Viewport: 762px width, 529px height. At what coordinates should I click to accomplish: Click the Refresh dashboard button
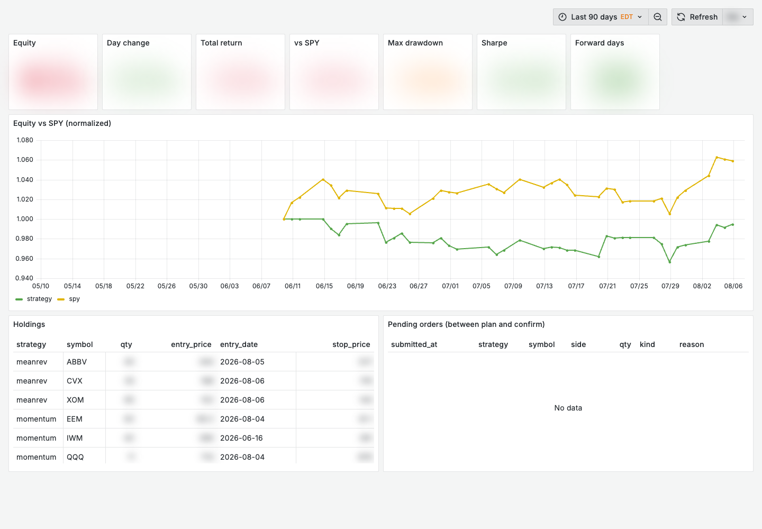(697, 17)
